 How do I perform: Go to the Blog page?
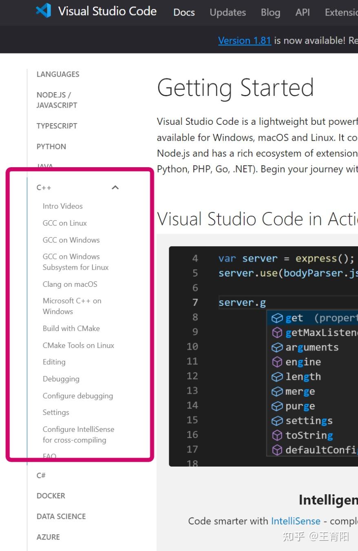[270, 12]
